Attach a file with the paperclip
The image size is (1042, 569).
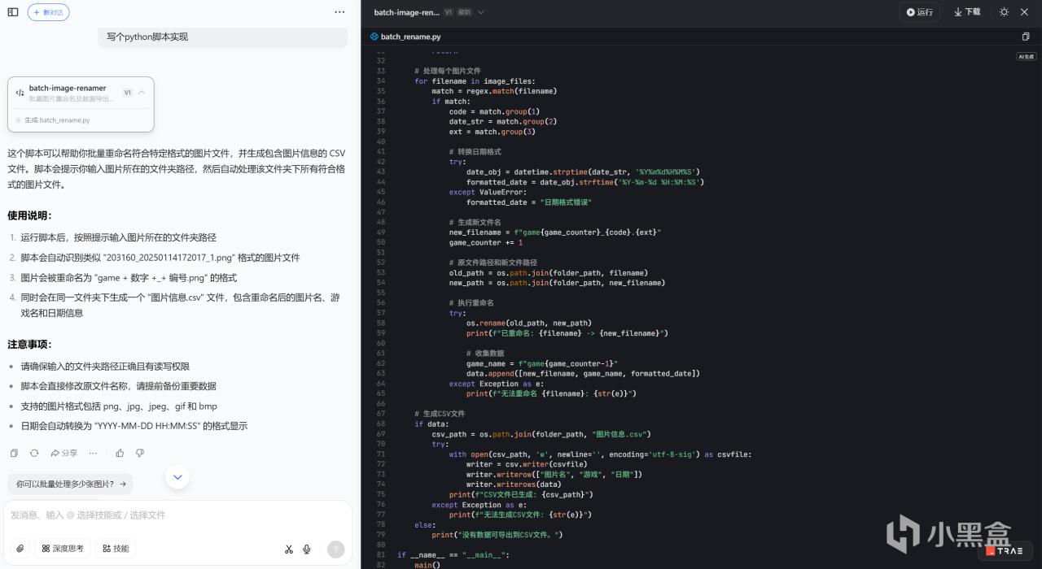click(x=20, y=549)
